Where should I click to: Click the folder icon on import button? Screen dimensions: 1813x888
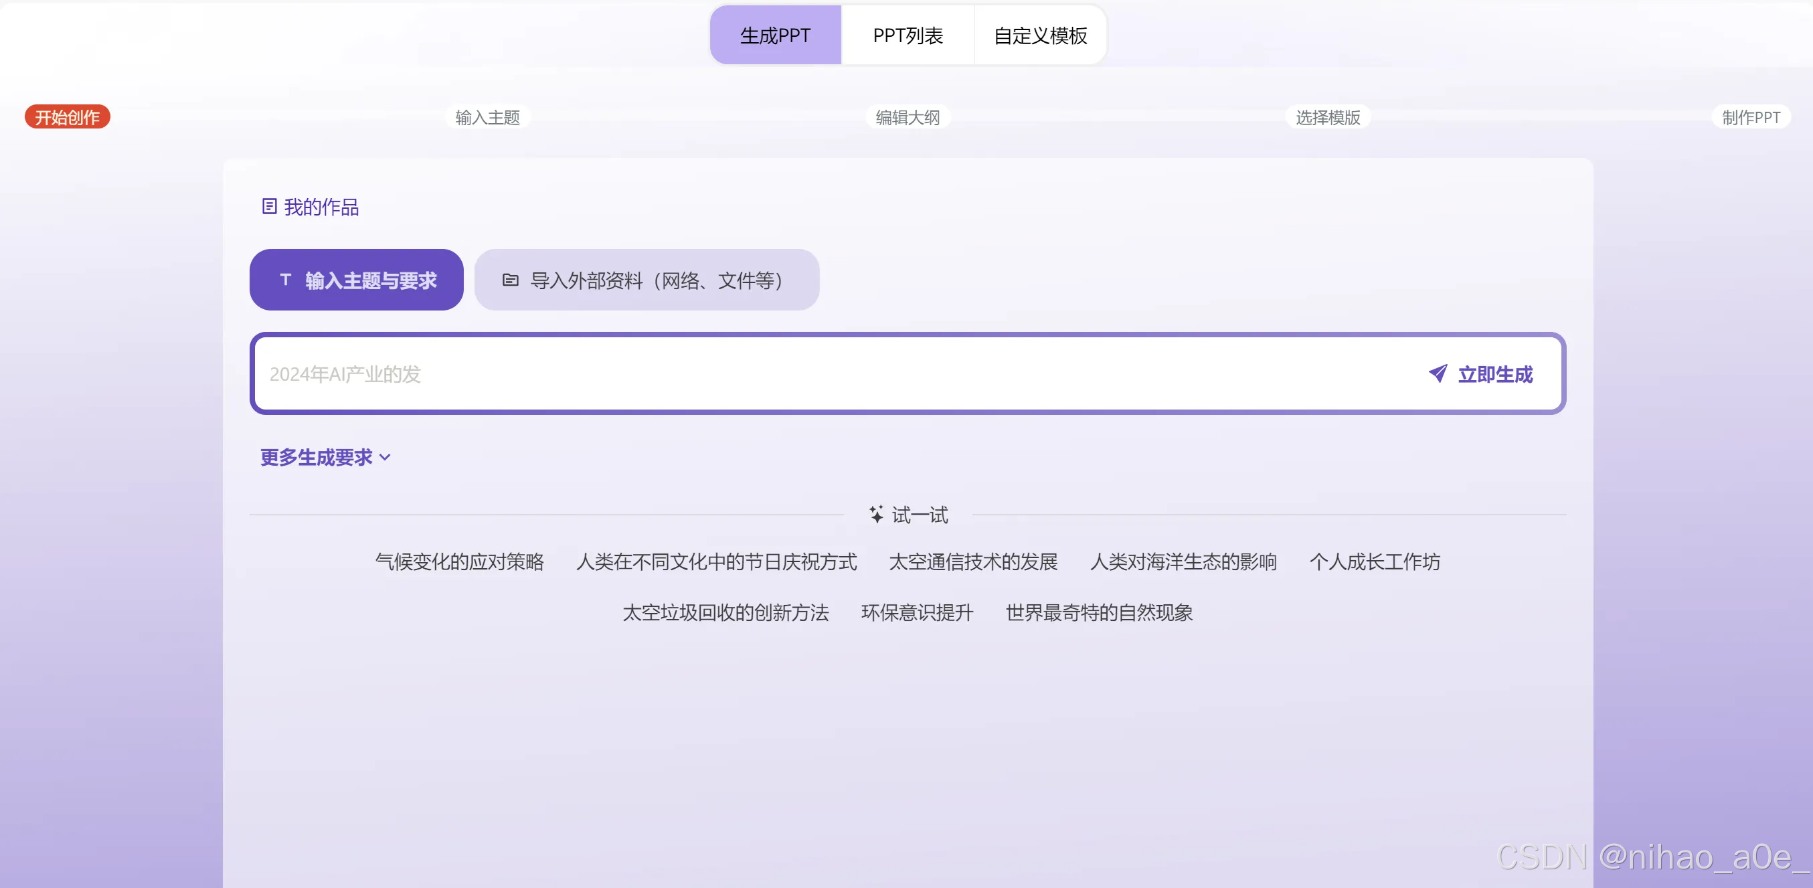tap(510, 281)
